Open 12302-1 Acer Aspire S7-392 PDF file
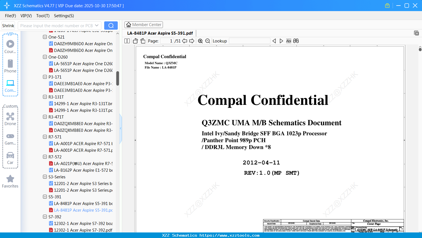The image size is (422, 238). point(81,230)
